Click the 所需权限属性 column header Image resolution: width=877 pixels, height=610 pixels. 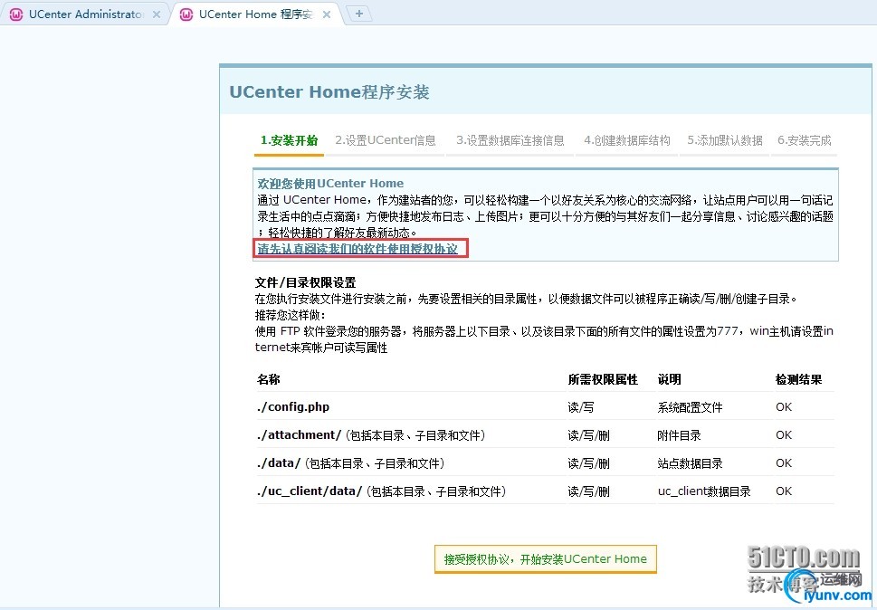point(603,379)
